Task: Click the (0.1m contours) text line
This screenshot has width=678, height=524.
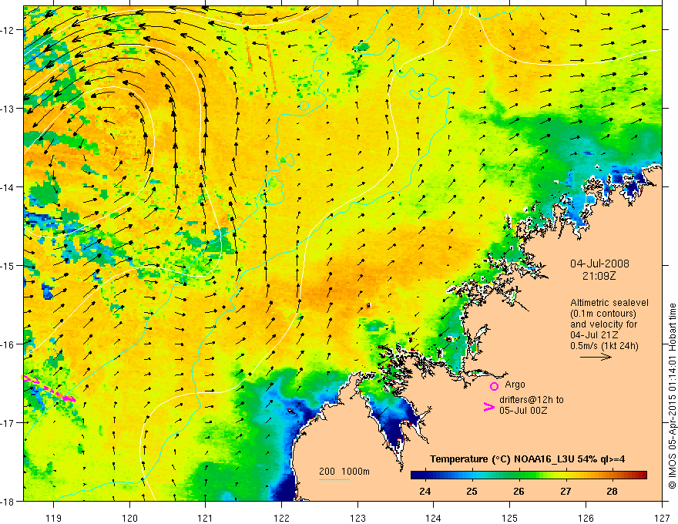Action: click(603, 314)
